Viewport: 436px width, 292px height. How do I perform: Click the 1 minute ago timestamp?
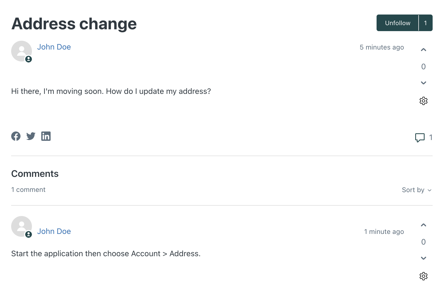(384, 232)
